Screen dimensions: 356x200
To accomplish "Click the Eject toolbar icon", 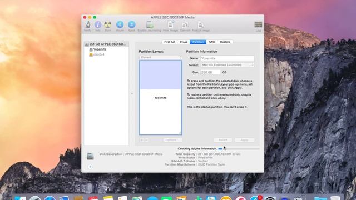I will tap(131, 24).
